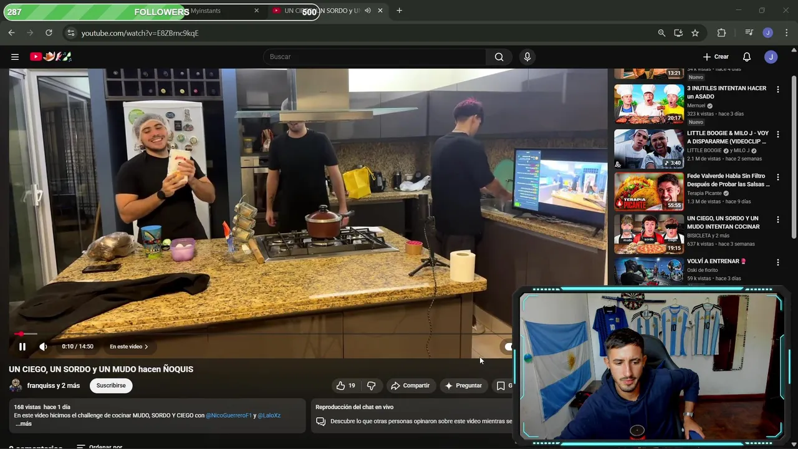
Task: Reload the page with the refresh icon
Action: pyautogui.click(x=49, y=33)
